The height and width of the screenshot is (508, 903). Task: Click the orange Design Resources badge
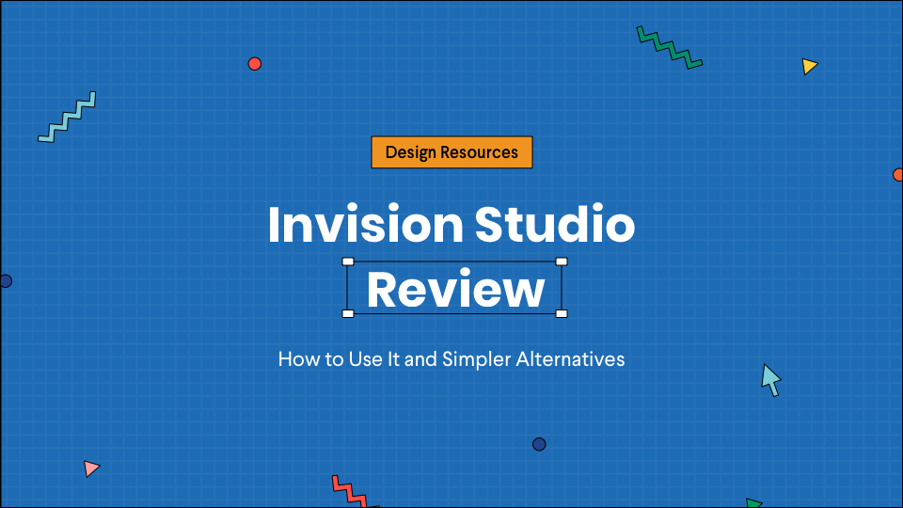[x=451, y=152]
